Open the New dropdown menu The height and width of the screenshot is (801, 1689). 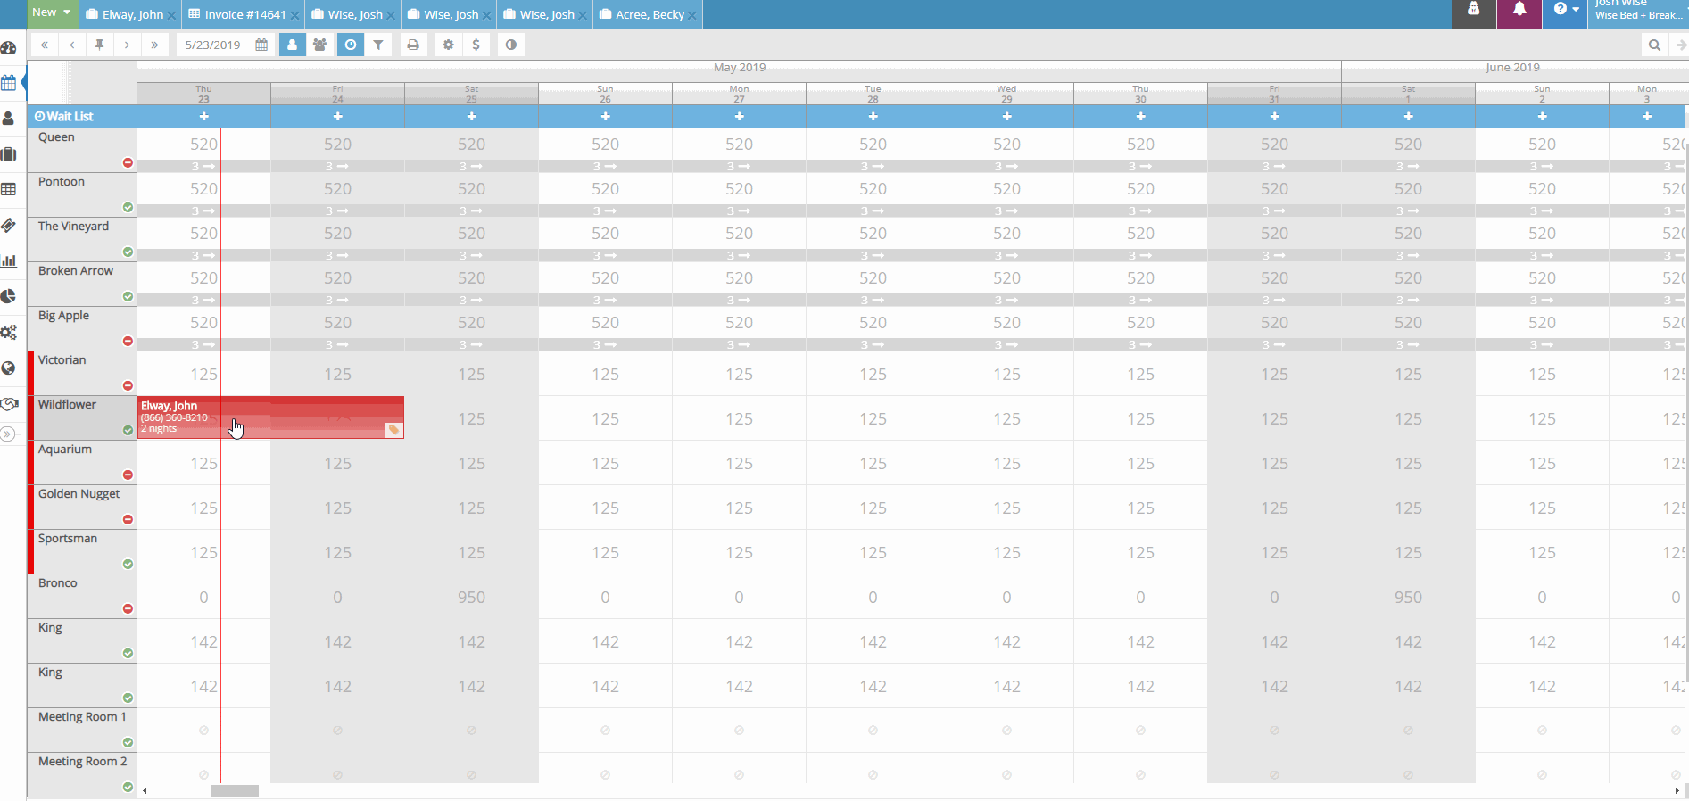[x=52, y=12]
